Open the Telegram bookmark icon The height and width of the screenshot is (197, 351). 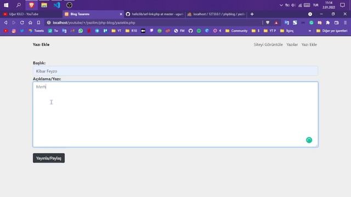point(97,31)
